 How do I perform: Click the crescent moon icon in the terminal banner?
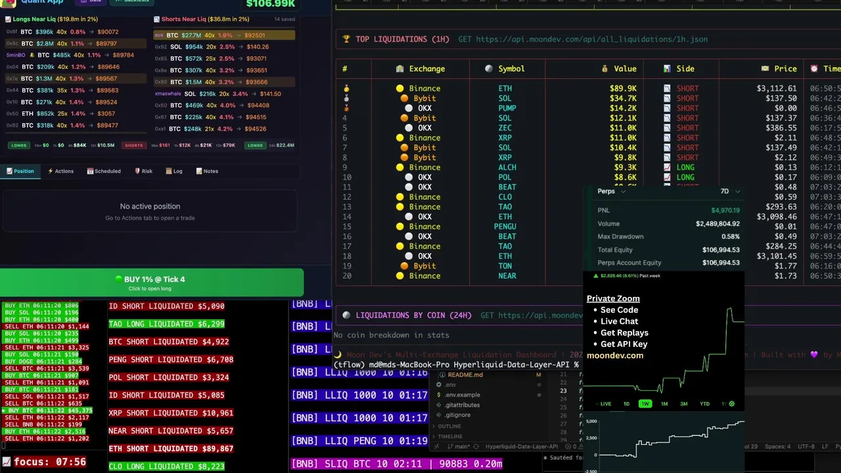click(x=338, y=355)
